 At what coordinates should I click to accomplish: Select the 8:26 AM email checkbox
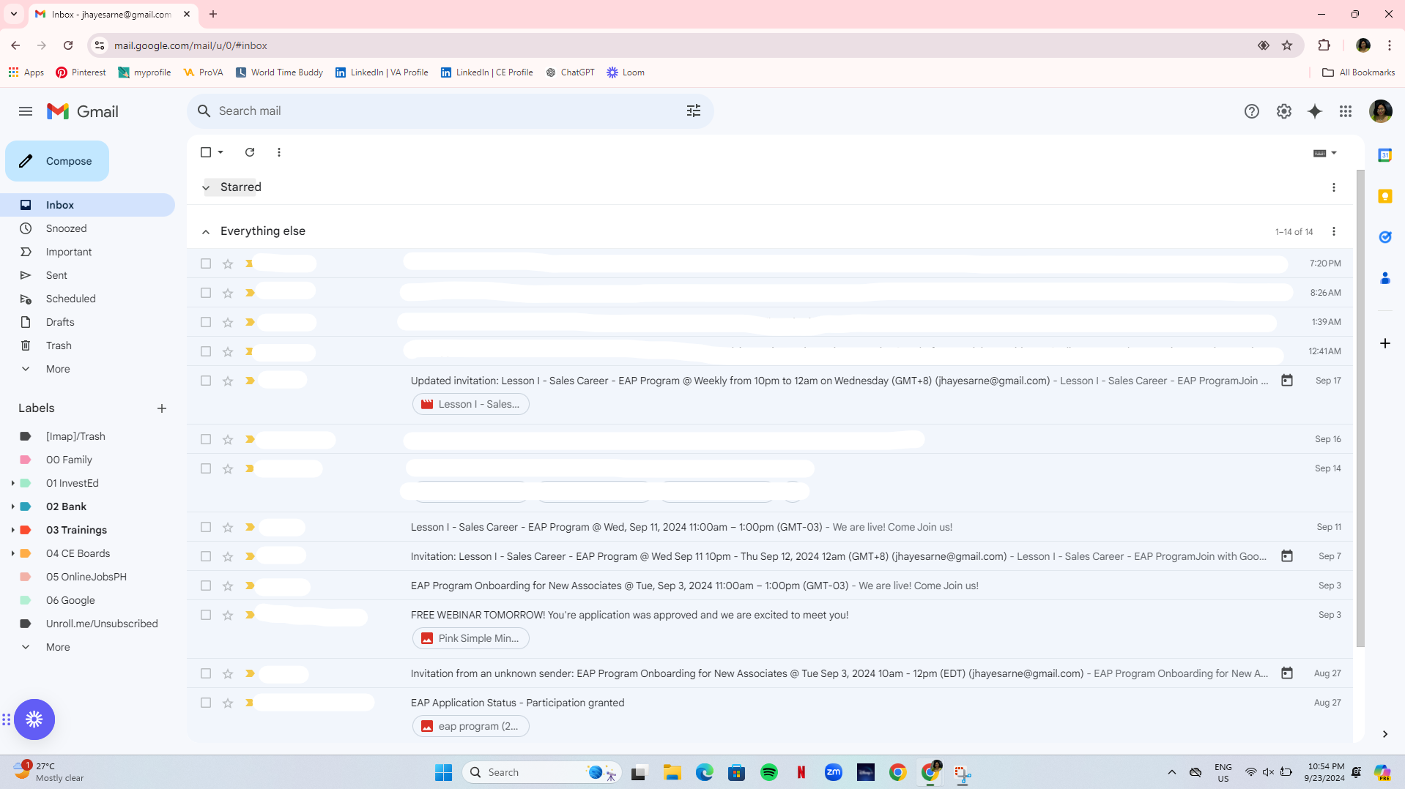[206, 293]
